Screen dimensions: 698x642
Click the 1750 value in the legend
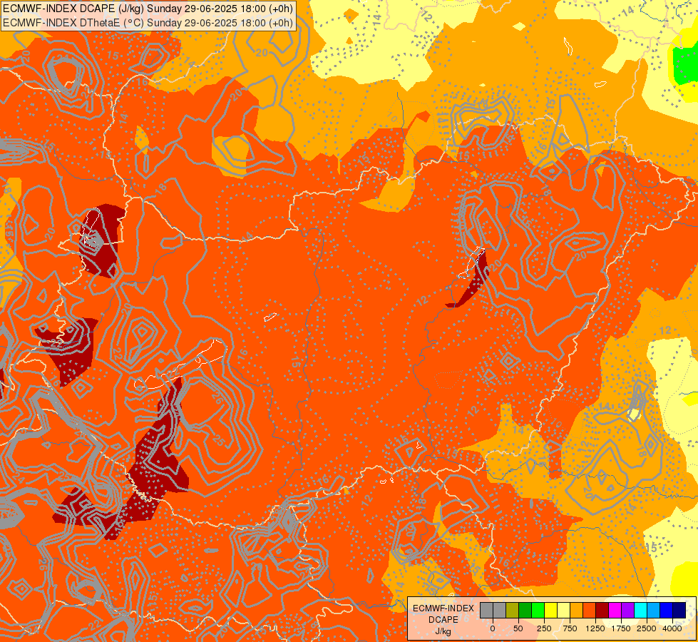click(621, 628)
